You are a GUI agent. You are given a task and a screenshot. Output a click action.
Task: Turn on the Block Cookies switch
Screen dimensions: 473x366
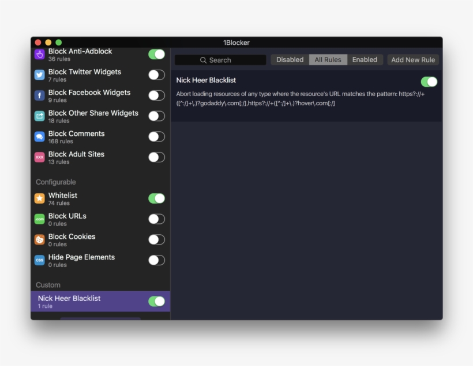pos(156,239)
